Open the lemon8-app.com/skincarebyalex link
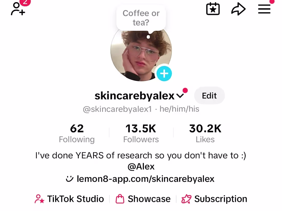 tap(145, 179)
